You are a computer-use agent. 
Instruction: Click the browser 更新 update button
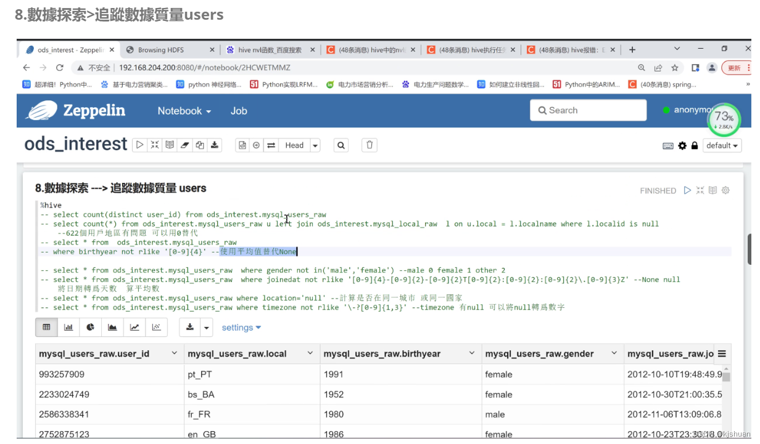737,68
